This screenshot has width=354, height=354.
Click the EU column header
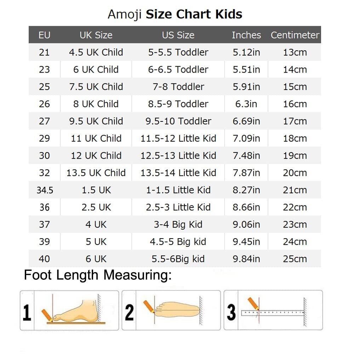44,35
